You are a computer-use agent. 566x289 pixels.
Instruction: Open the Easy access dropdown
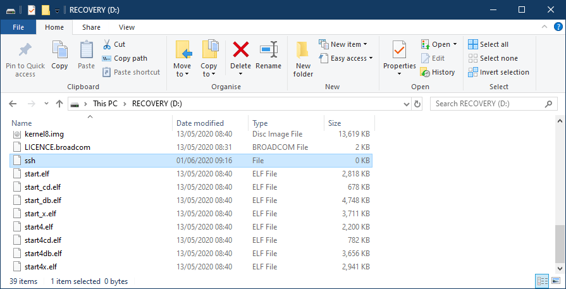click(x=346, y=58)
